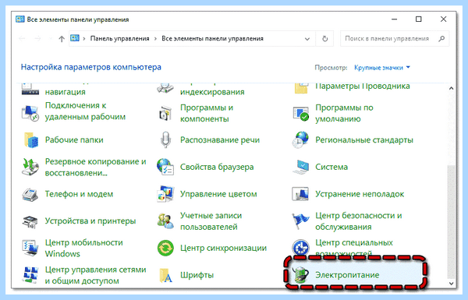Open Центр безопасности и обслуживания text
The height and width of the screenshot is (300, 468).
coord(359,221)
